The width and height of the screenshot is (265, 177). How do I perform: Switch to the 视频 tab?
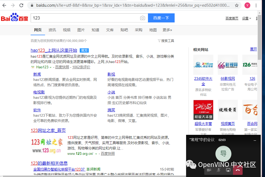coord(67,30)
